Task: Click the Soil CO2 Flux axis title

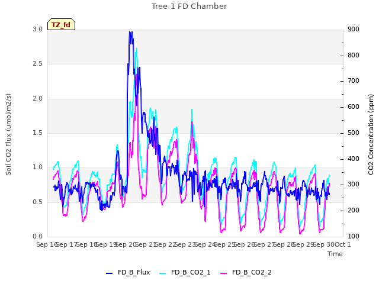Action: tap(8, 134)
